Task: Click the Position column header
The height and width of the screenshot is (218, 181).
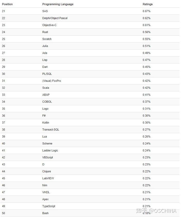Action: [x=7, y=4]
